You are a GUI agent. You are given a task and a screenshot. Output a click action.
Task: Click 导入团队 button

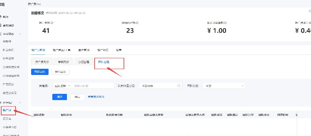60,72
